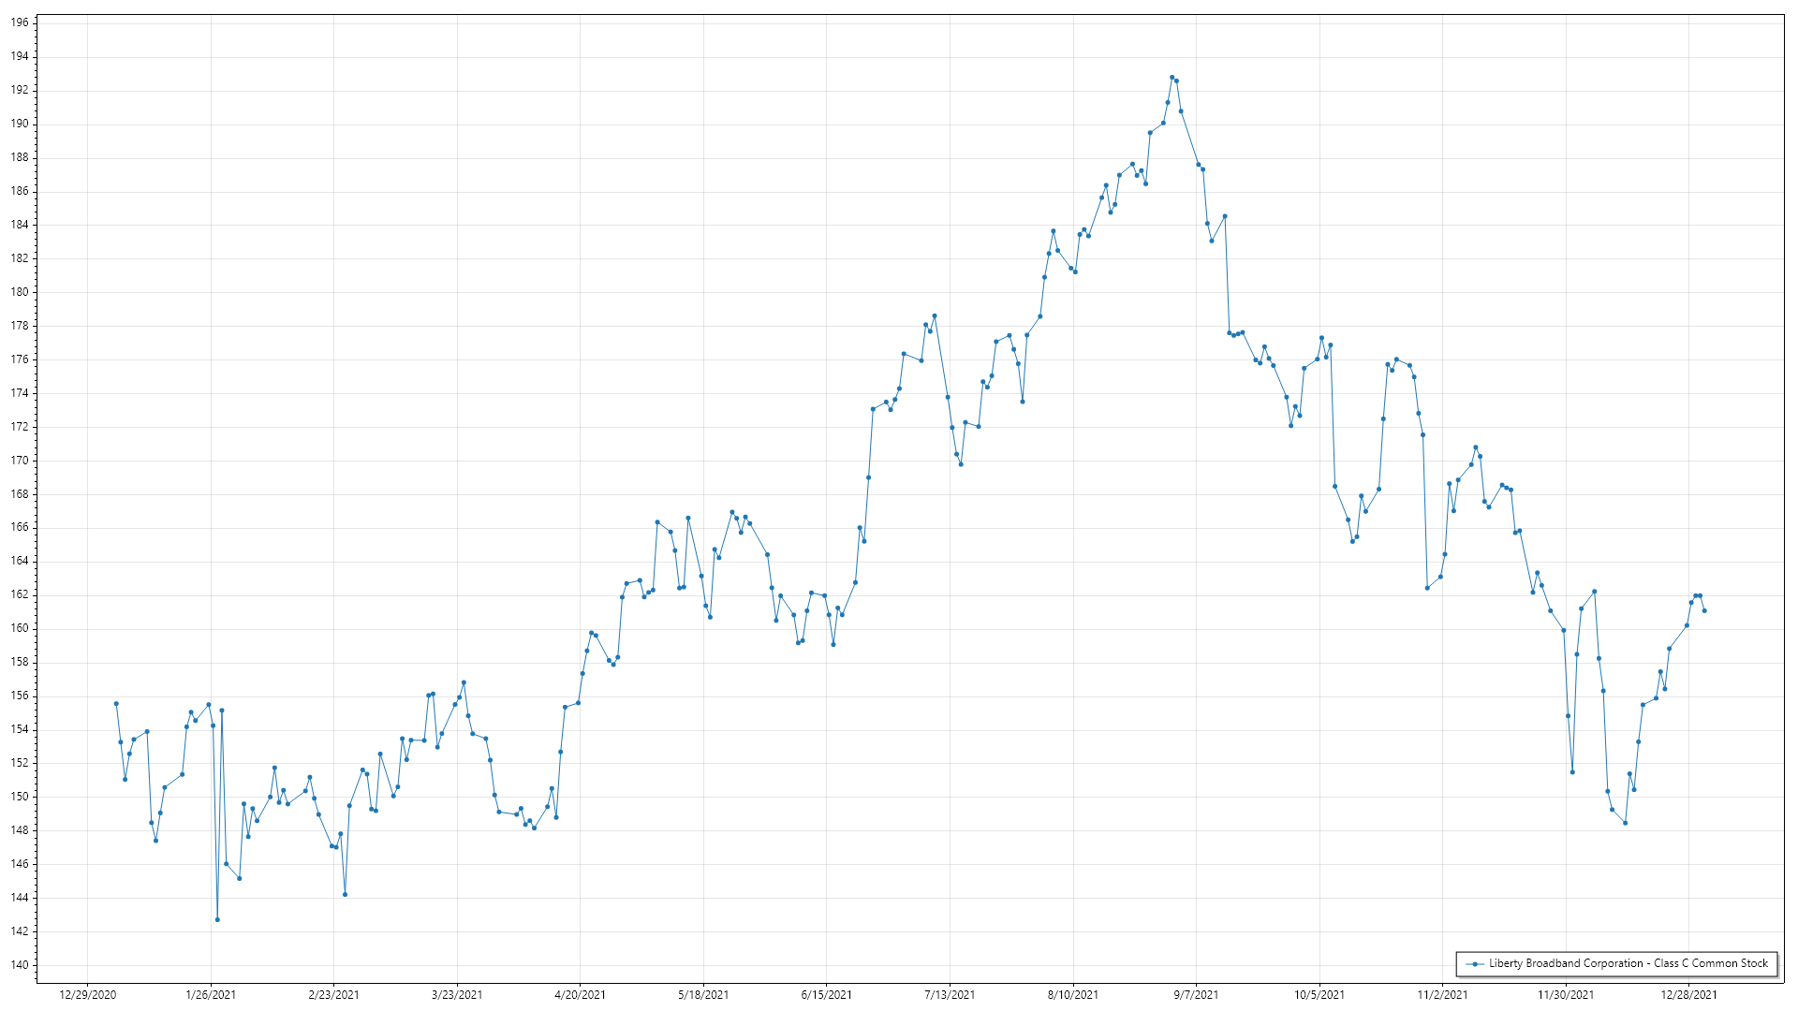Click the 10/5/2021 x-axis date label
Viewport: 1798px width, 1011px height.
click(1319, 994)
